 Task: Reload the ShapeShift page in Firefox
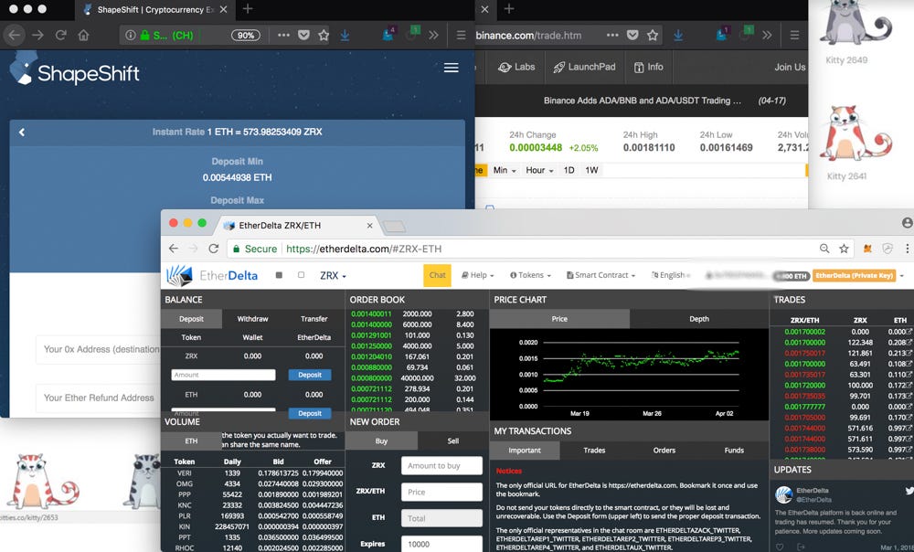coord(60,35)
